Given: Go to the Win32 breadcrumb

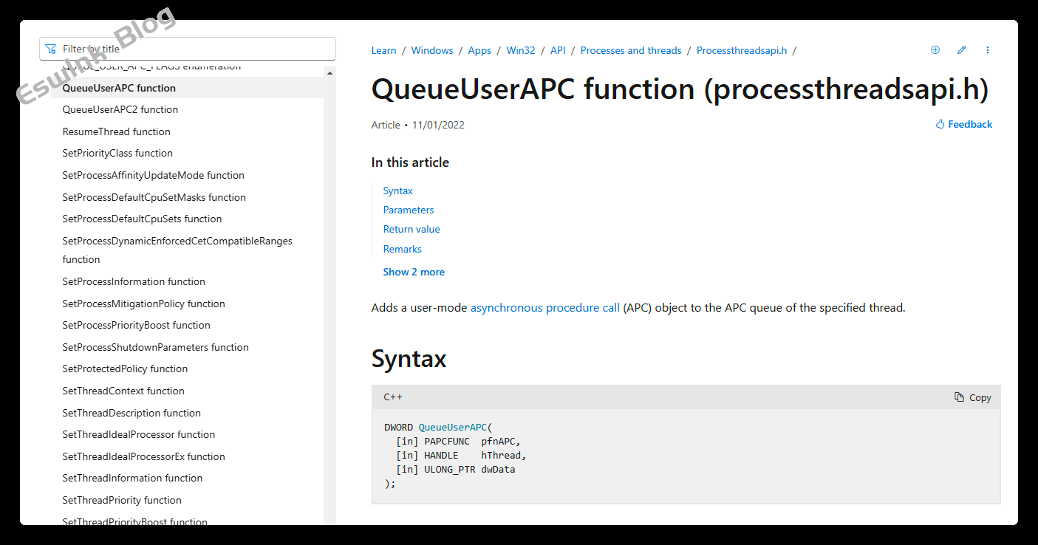Looking at the screenshot, I should pos(520,50).
